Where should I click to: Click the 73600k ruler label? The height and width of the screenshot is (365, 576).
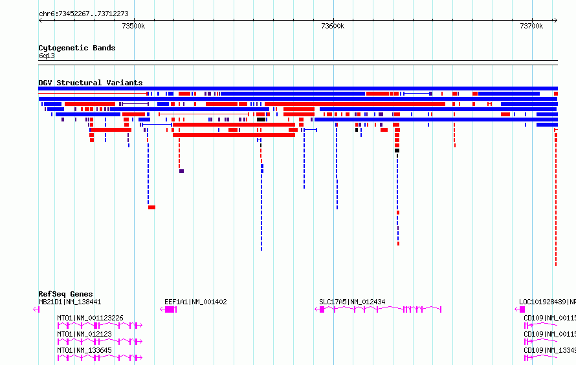(x=333, y=26)
